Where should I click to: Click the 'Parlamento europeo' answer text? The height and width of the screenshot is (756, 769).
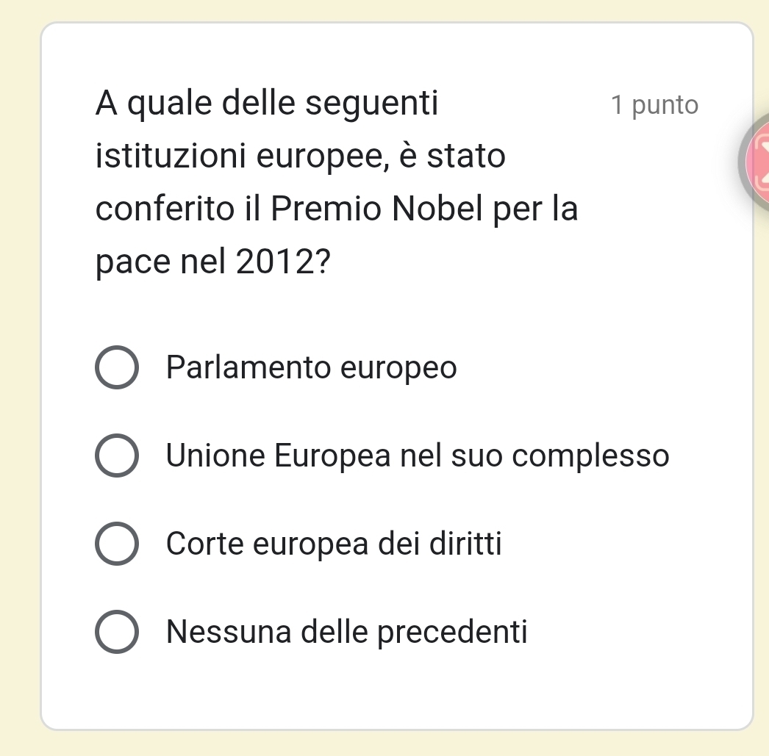(312, 367)
